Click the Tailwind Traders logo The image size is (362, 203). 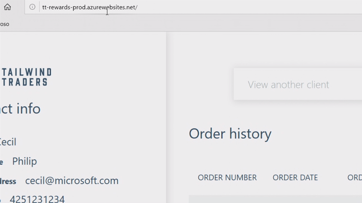(26, 77)
